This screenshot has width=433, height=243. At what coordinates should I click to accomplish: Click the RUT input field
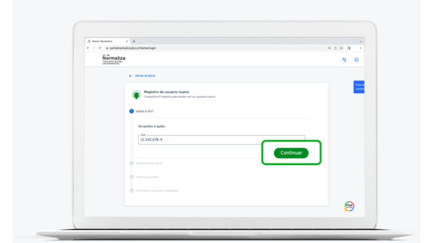(x=221, y=139)
